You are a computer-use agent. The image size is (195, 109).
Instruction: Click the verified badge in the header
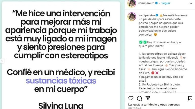click(x=157, y=3)
